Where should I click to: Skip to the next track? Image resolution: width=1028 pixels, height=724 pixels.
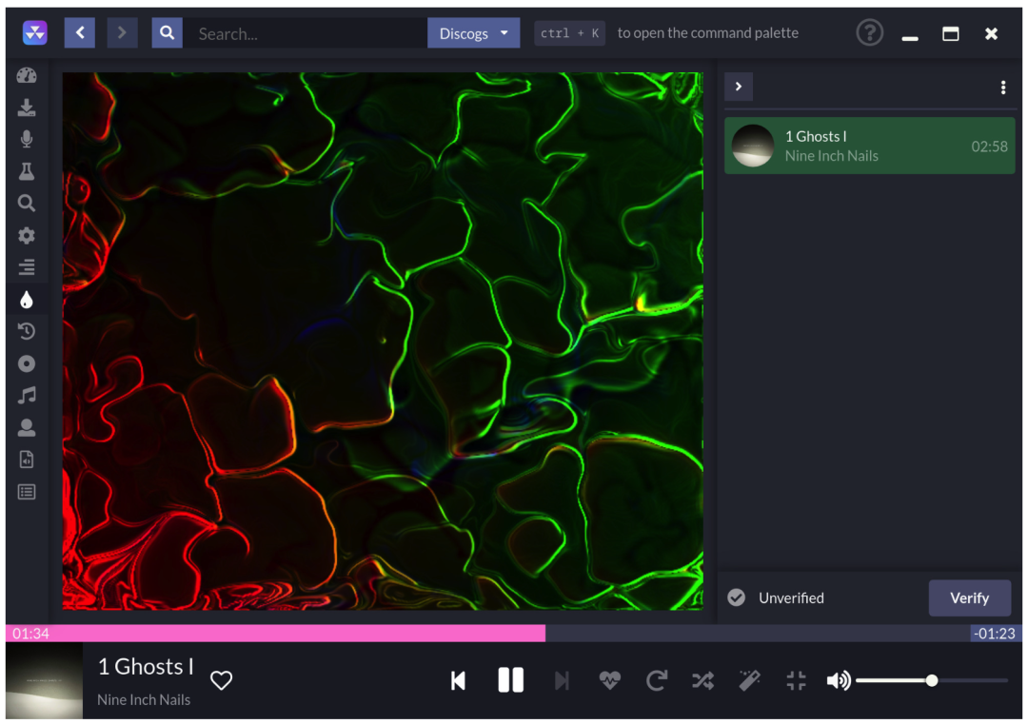(562, 681)
